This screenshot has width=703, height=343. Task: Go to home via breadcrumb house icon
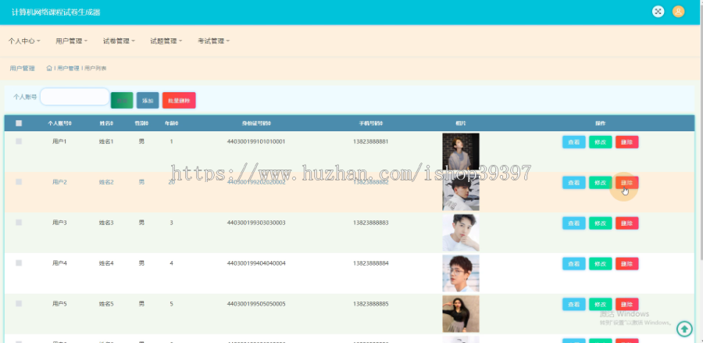pyautogui.click(x=49, y=68)
